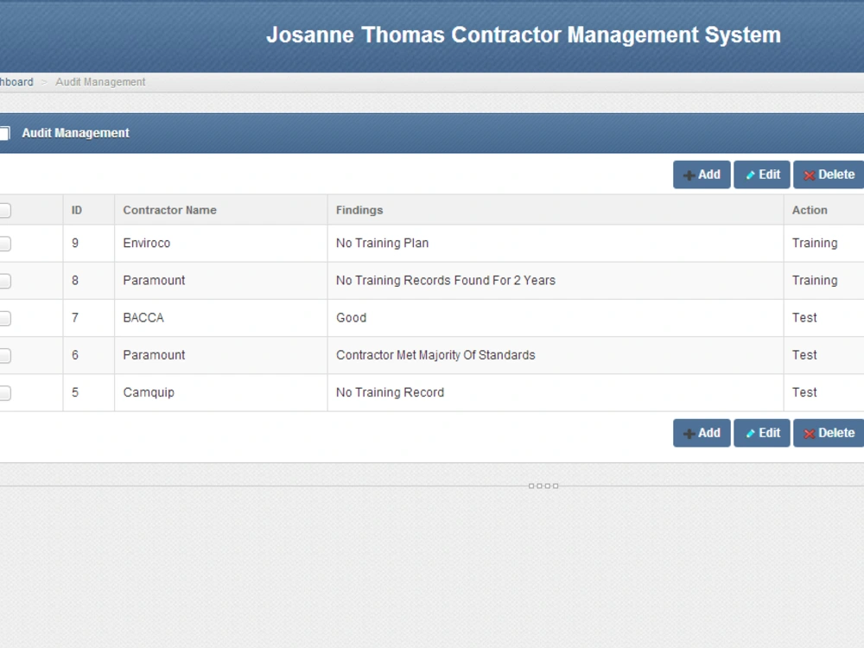
Task: Click the ID value 9
Action: pyautogui.click(x=75, y=243)
